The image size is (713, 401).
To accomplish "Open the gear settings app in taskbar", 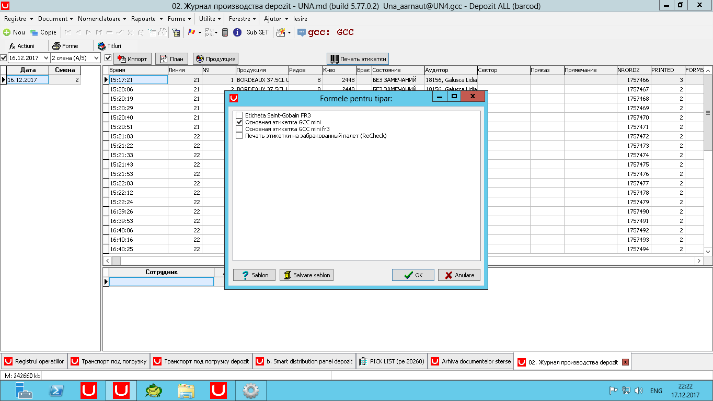I will click(251, 391).
